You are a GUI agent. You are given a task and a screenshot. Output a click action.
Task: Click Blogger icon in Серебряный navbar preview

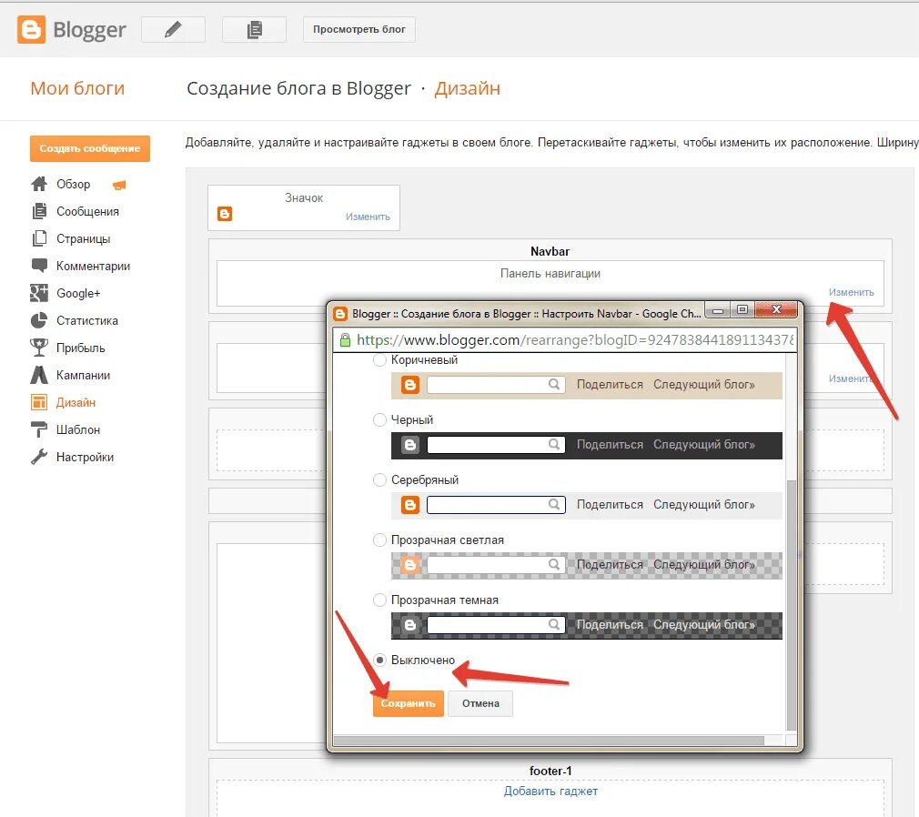(410, 505)
